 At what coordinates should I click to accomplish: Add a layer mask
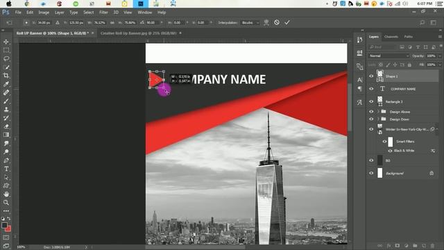pos(398,245)
